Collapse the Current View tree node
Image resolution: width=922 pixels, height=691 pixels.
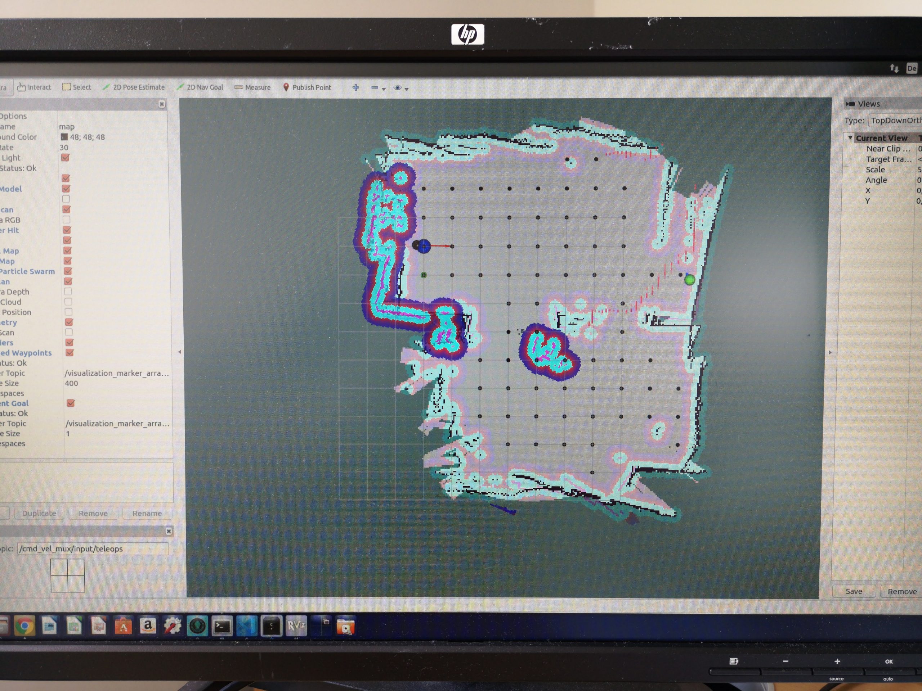click(x=850, y=137)
